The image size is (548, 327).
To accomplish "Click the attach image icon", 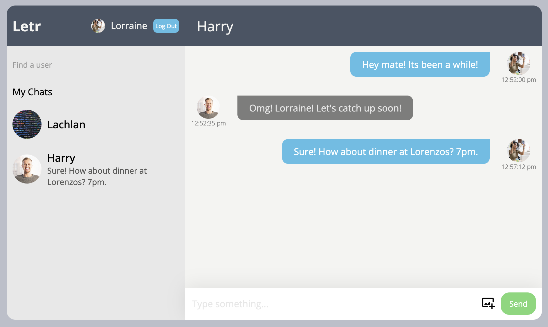I will click(x=488, y=303).
